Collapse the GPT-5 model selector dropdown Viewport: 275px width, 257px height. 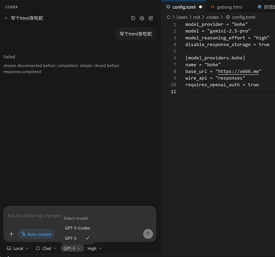tap(72, 248)
